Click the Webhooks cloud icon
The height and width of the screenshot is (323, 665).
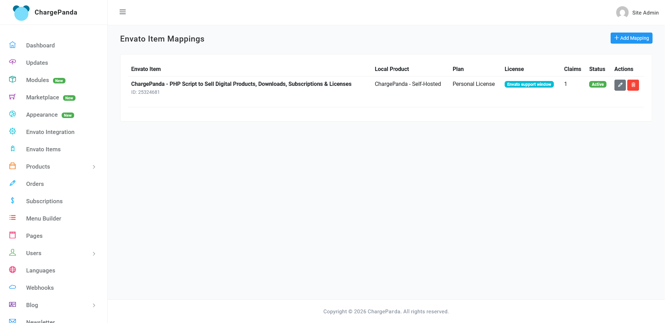[12, 287]
